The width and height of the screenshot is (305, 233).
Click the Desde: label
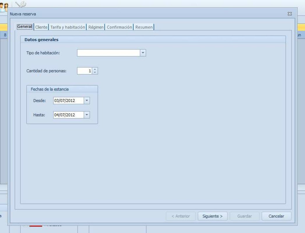click(40, 100)
